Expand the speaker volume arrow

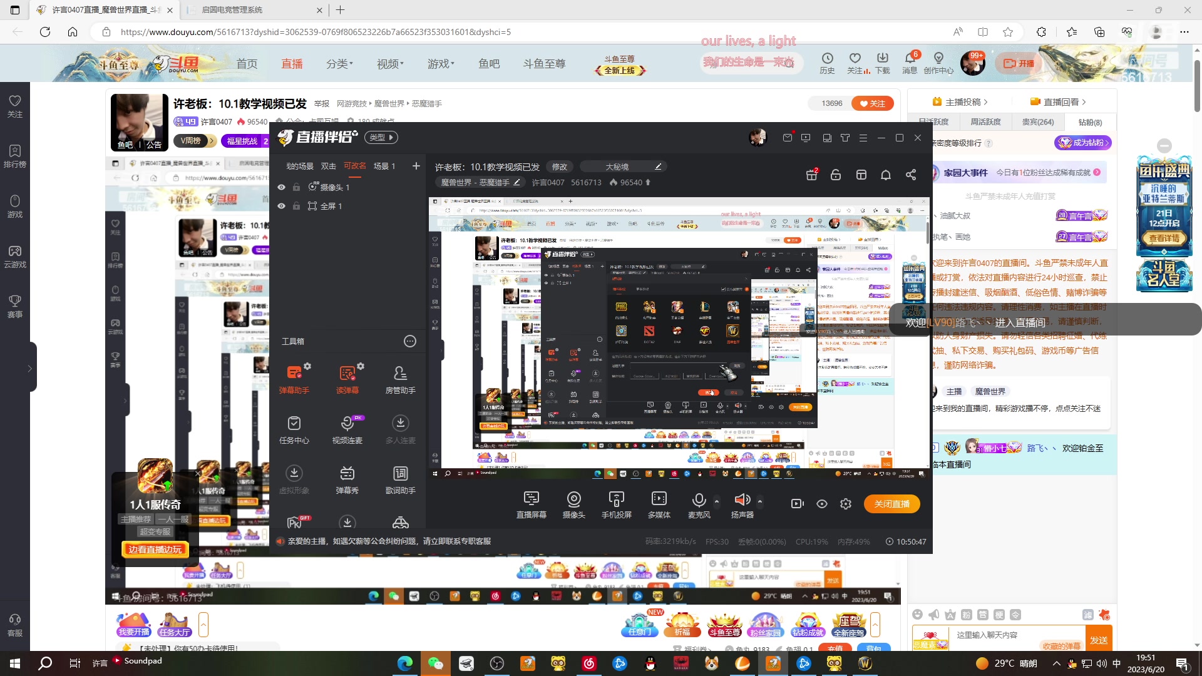760,501
